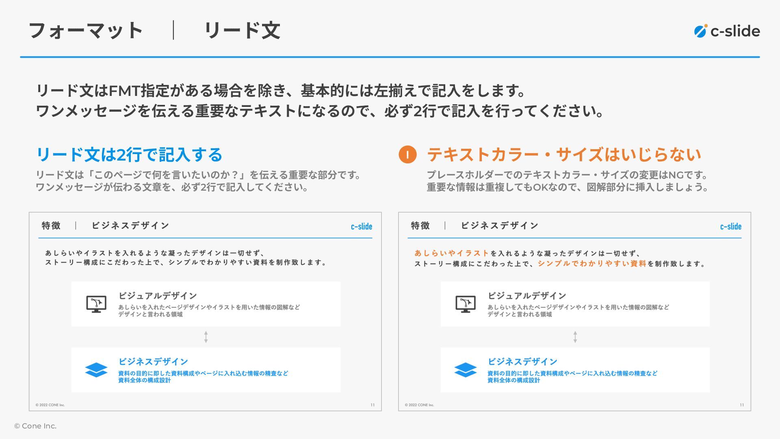Click blue layers icon in right example
Viewport: 780px width, 439px height.
pyautogui.click(x=466, y=370)
